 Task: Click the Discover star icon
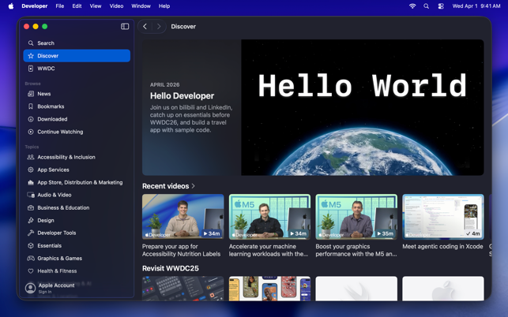coord(31,56)
